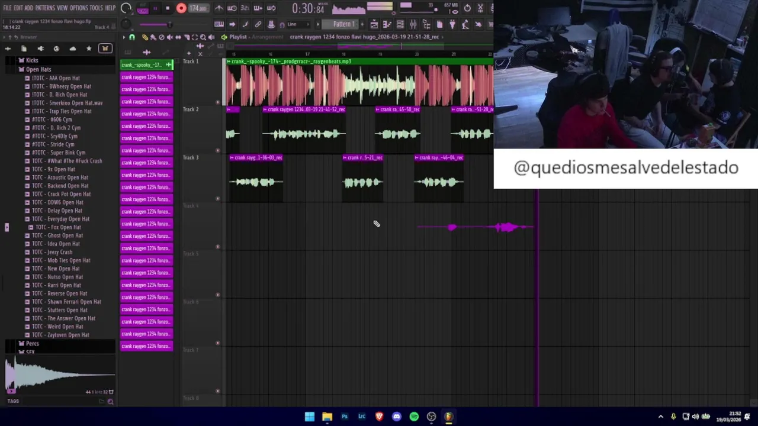Click the globe icon in browser tabs
This screenshot has height=426, width=758.
click(x=56, y=49)
